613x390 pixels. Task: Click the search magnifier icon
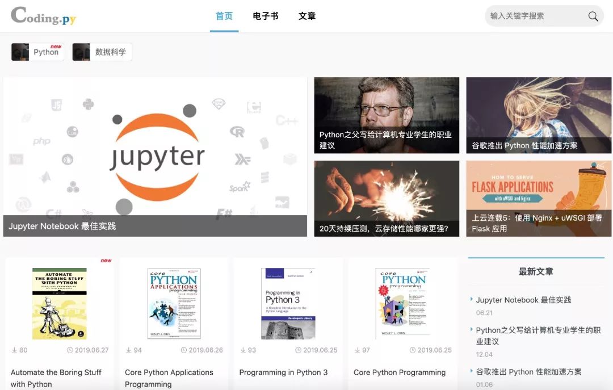[x=593, y=16]
